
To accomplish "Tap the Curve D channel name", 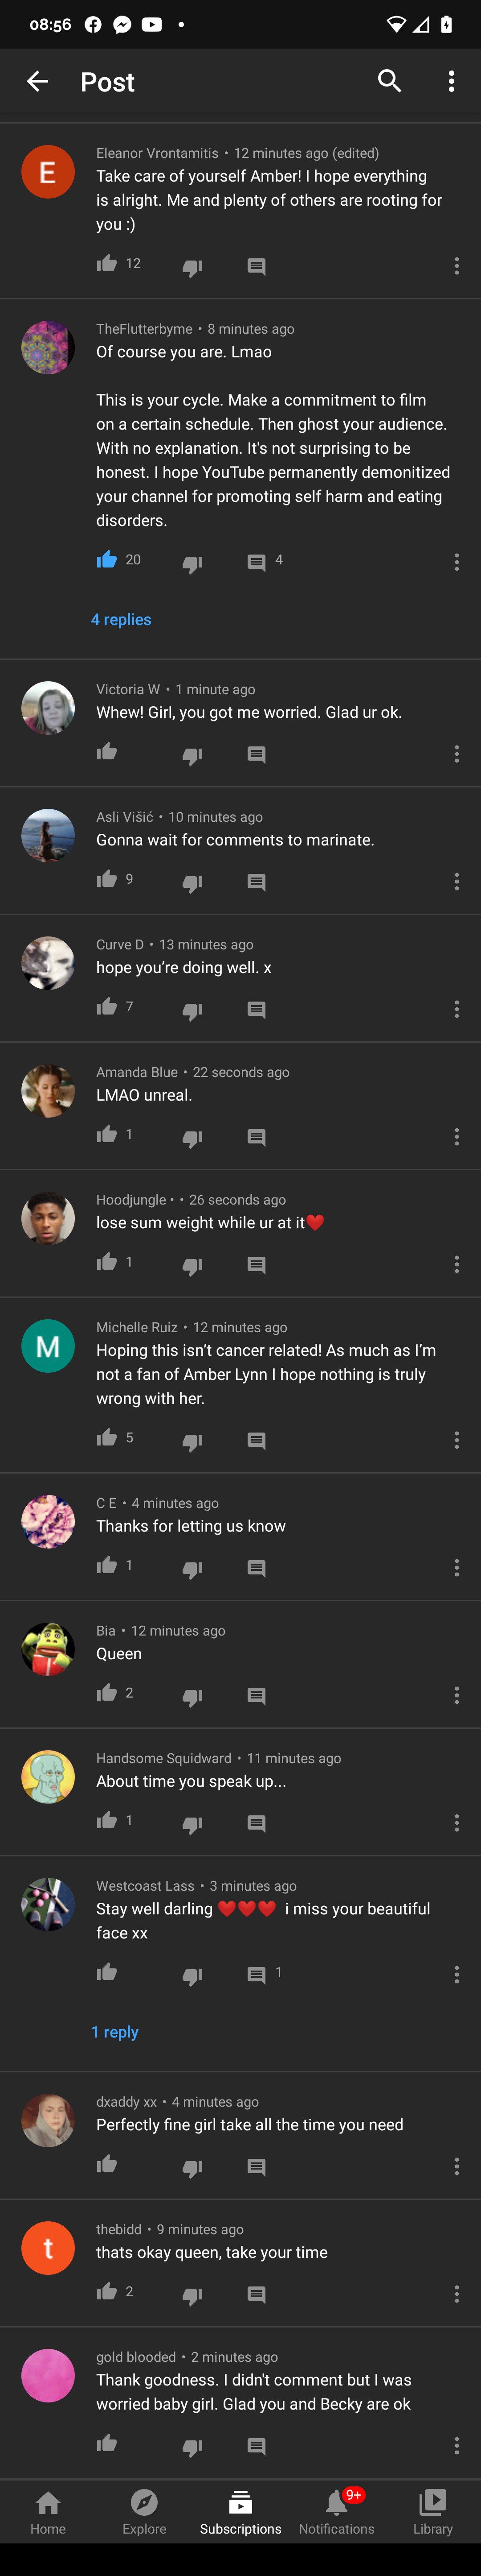I will pos(120,944).
